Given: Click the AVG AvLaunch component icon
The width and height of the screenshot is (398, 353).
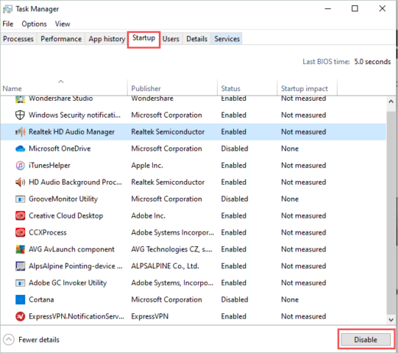Looking at the screenshot, I should [x=21, y=249].
